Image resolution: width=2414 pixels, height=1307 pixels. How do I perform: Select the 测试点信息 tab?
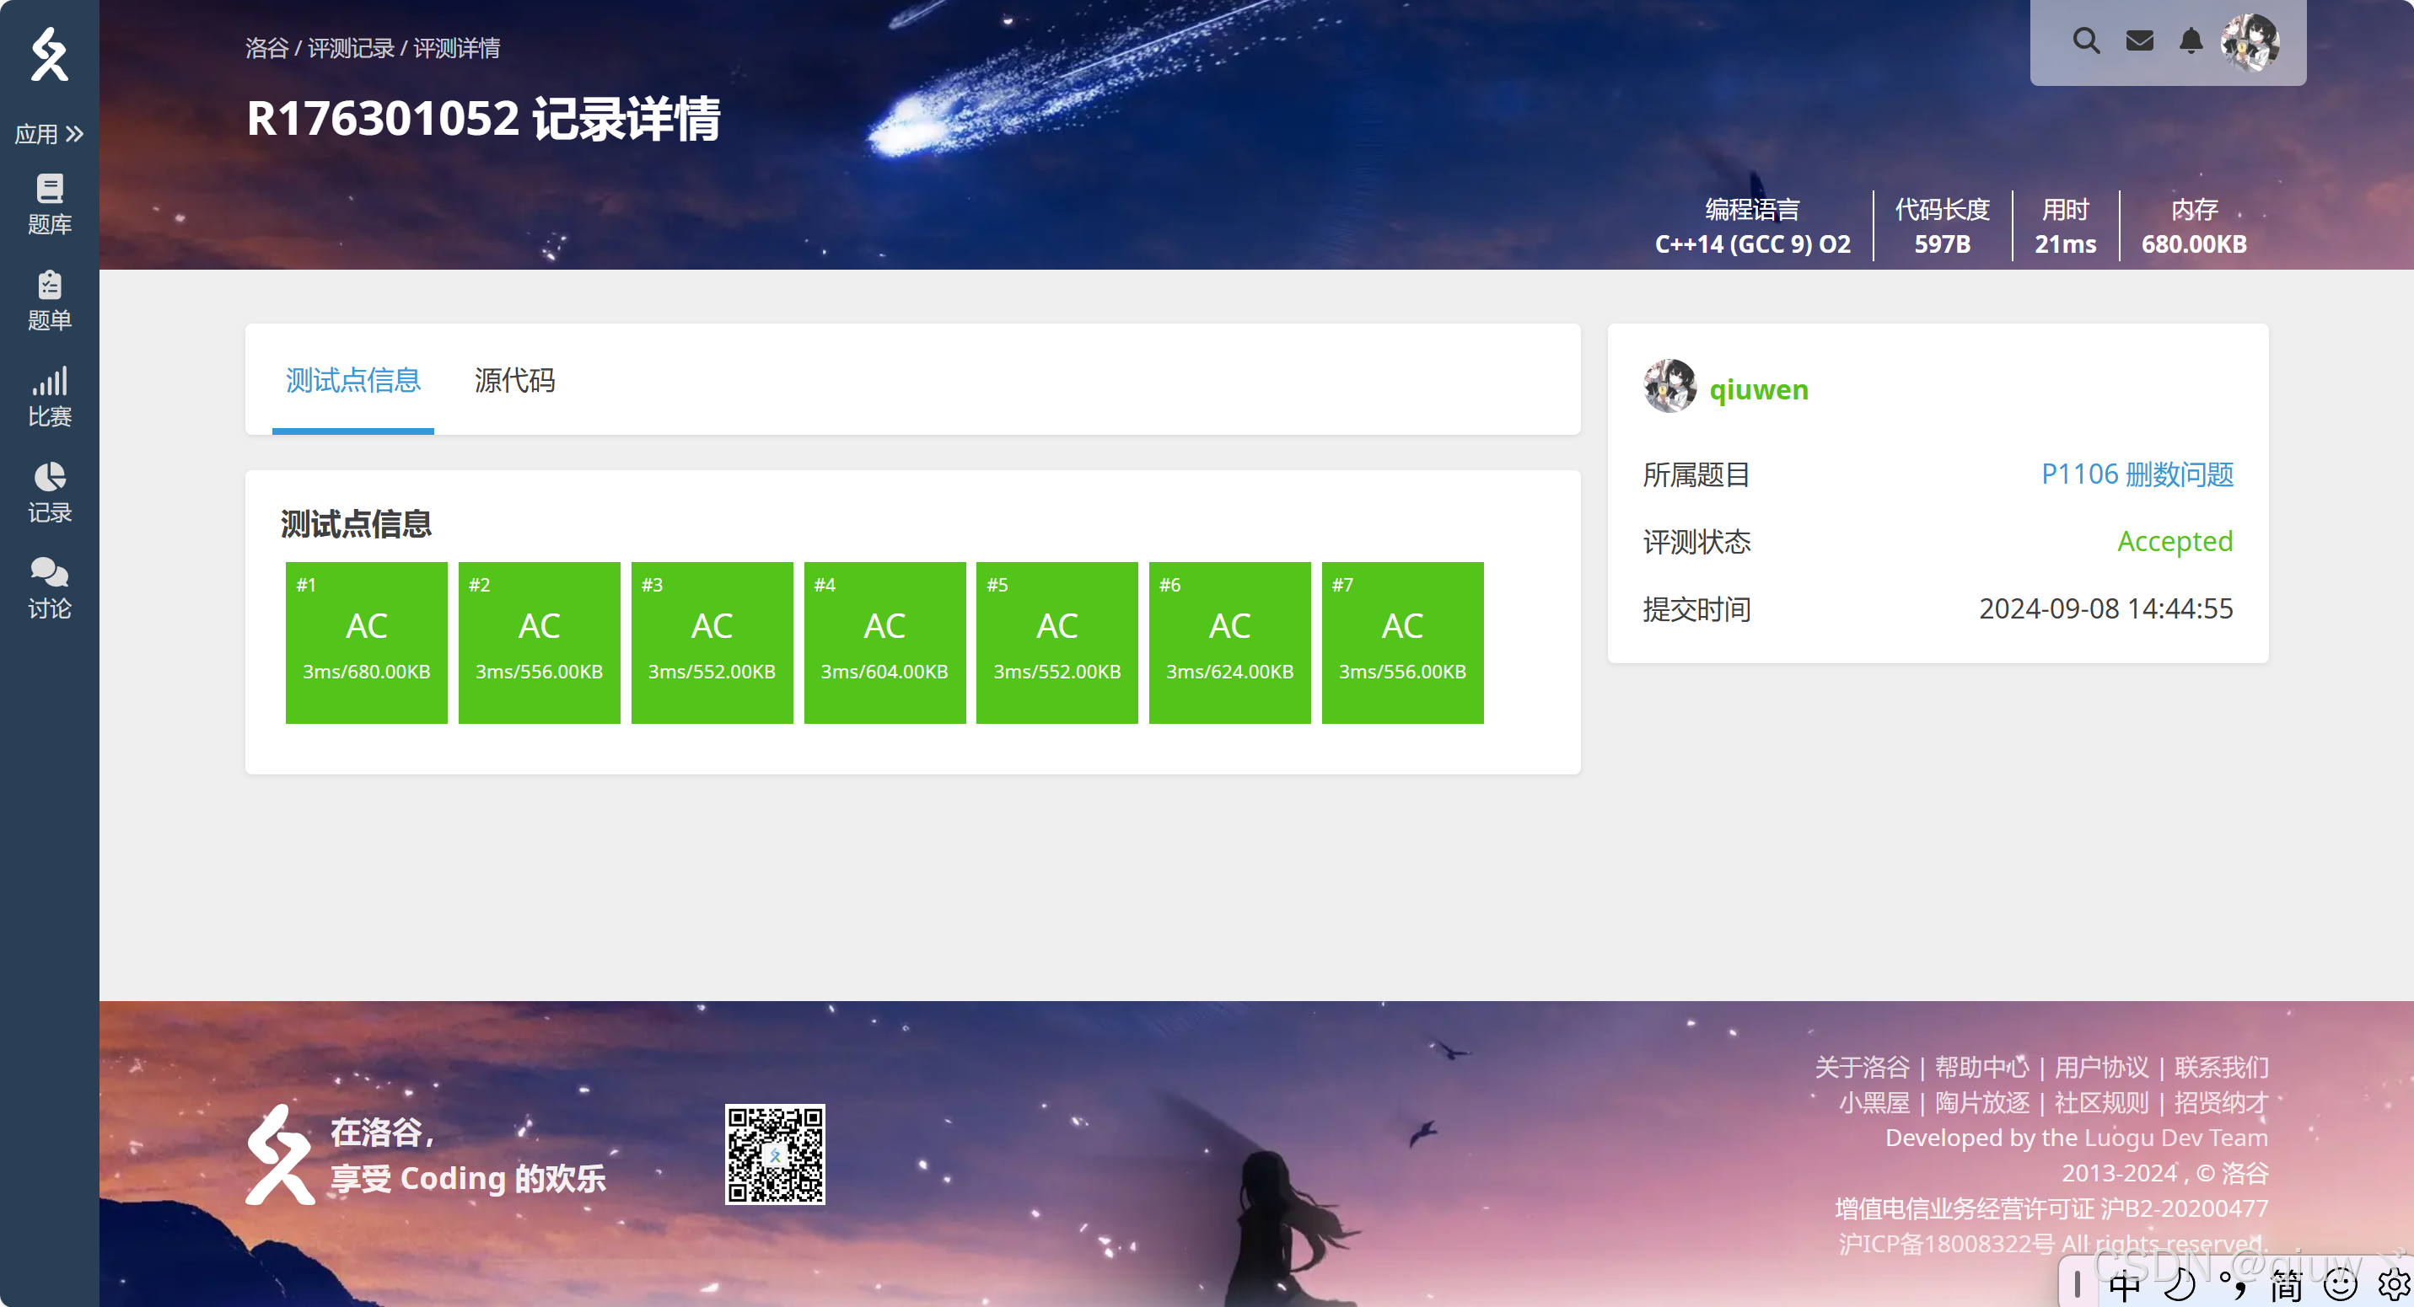coord(352,380)
